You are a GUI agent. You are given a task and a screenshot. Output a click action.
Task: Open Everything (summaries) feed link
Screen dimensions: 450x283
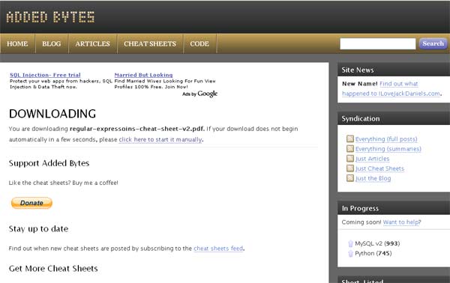pyautogui.click(x=388, y=149)
